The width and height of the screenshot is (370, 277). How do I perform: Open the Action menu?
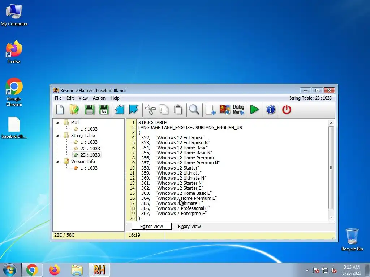[x=99, y=98]
